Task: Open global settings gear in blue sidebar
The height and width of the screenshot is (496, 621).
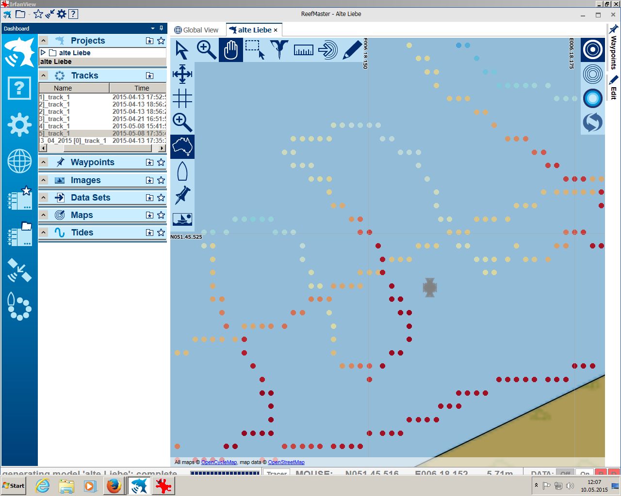Action: click(x=19, y=125)
